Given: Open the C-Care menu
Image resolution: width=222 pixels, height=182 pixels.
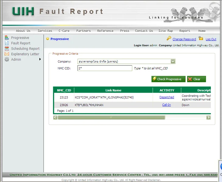Looking at the screenshot, I should (x=64, y=31).
